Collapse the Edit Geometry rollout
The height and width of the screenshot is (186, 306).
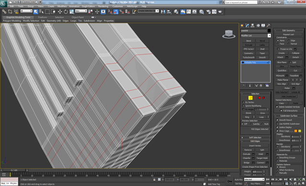click(289, 31)
